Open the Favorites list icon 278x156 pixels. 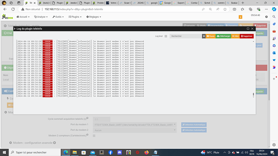243,9
